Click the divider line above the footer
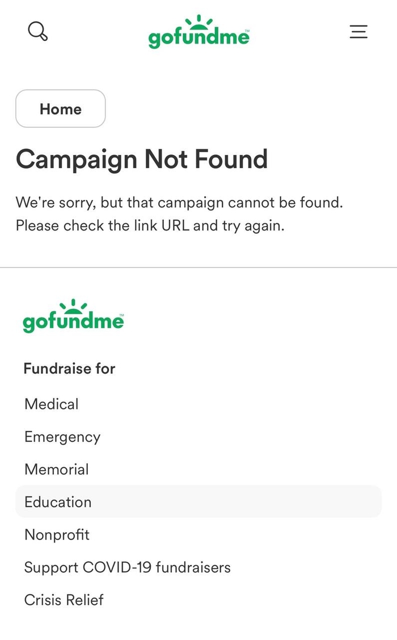This screenshot has width=397, height=640. [x=198, y=267]
